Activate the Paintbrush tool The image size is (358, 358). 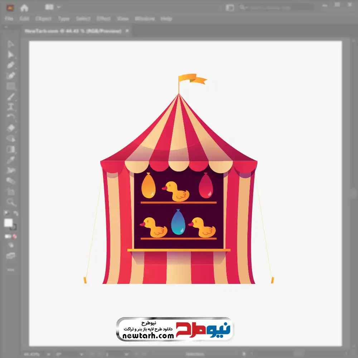tap(11, 97)
